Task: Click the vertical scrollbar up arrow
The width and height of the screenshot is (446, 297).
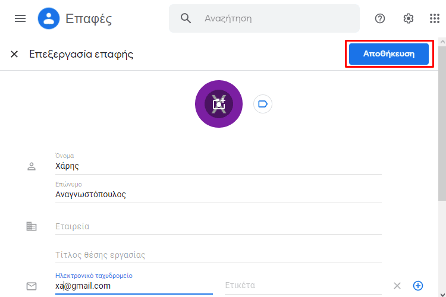Action: [x=442, y=42]
